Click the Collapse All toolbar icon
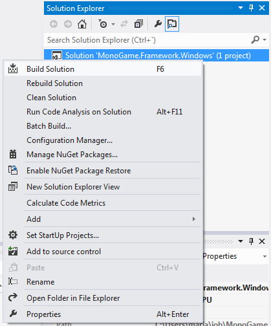Viewport: 271px width, 326px height. point(138,24)
